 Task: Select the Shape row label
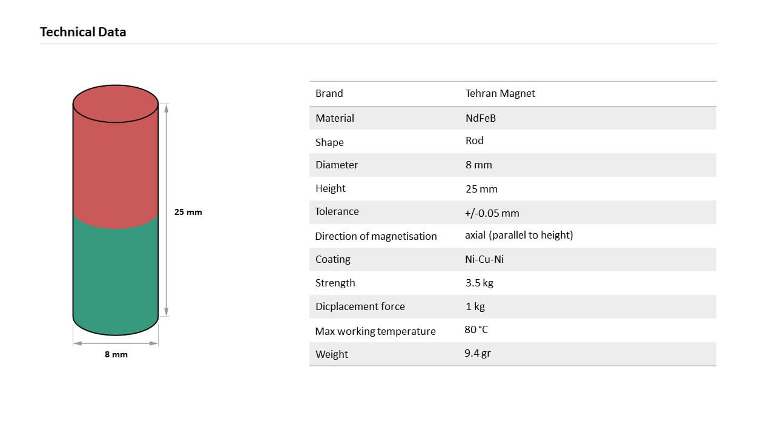click(329, 142)
